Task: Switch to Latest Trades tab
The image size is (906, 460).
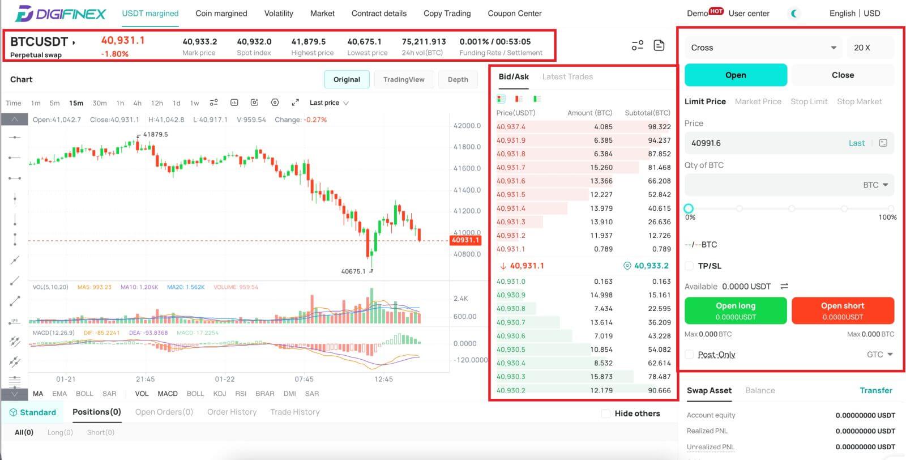Action: pyautogui.click(x=567, y=76)
